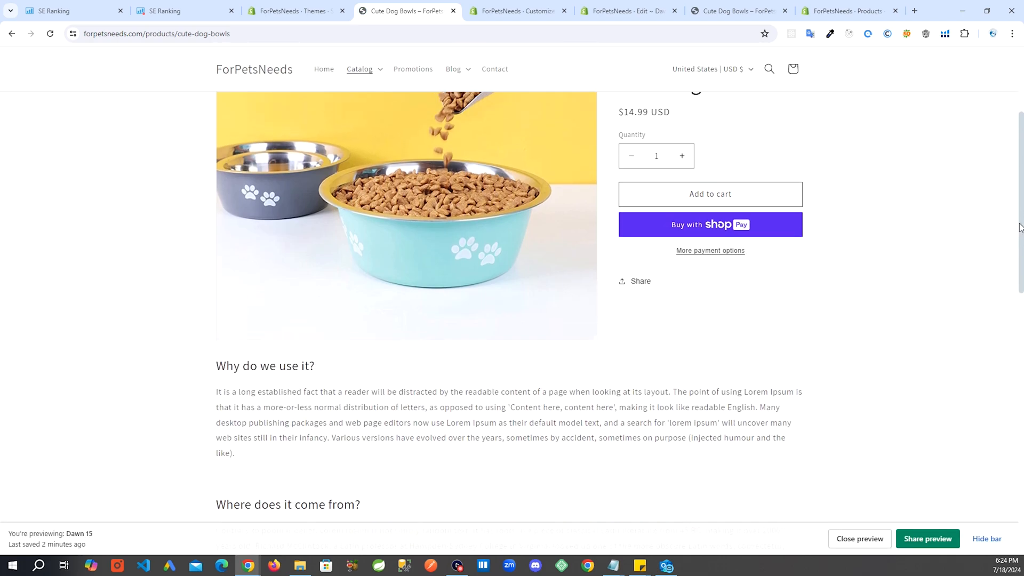Expand the United States currency selector
The width and height of the screenshot is (1024, 576).
(711, 69)
